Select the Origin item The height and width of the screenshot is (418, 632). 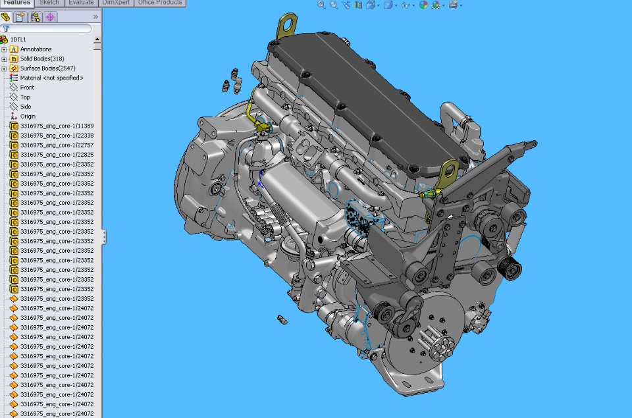pyautogui.click(x=28, y=117)
